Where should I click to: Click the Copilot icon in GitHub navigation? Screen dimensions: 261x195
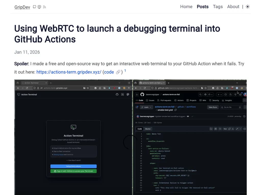point(205,94)
